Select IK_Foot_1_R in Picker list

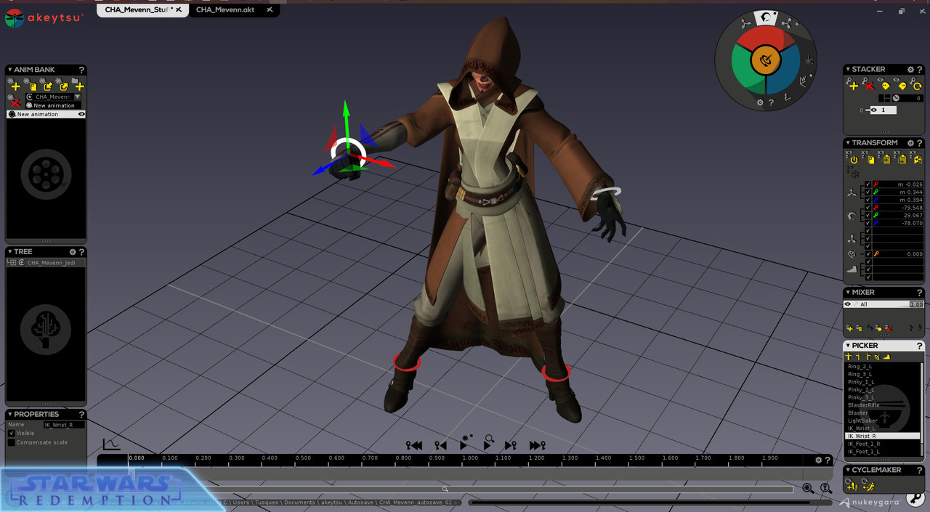[x=882, y=444]
